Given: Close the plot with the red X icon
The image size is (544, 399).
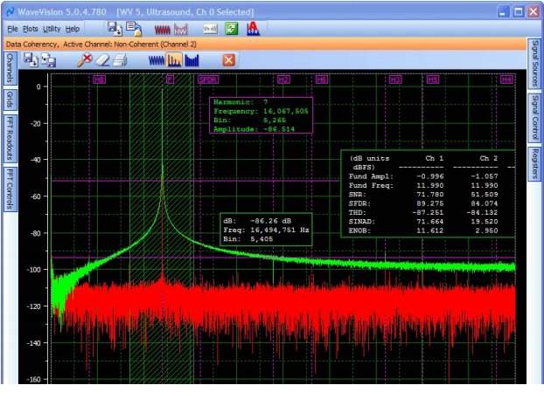Looking at the screenshot, I should (228, 60).
